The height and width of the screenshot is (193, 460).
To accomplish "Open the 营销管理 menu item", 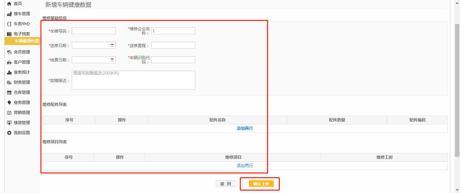I will click(x=22, y=113).
